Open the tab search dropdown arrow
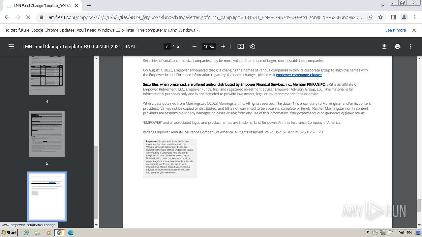 (382, 6)
